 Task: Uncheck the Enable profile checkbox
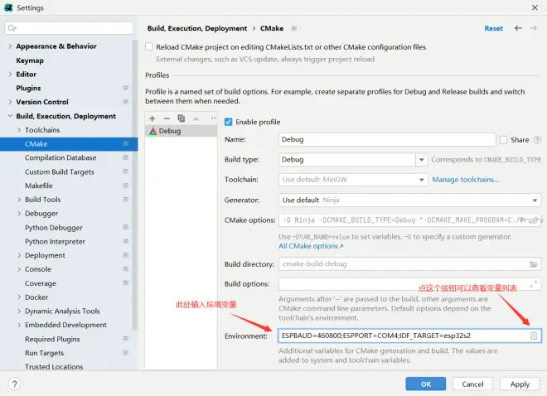[228, 122]
